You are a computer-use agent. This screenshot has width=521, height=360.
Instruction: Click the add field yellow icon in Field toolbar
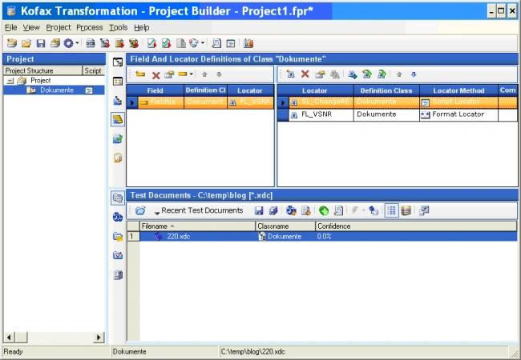pyautogui.click(x=140, y=74)
